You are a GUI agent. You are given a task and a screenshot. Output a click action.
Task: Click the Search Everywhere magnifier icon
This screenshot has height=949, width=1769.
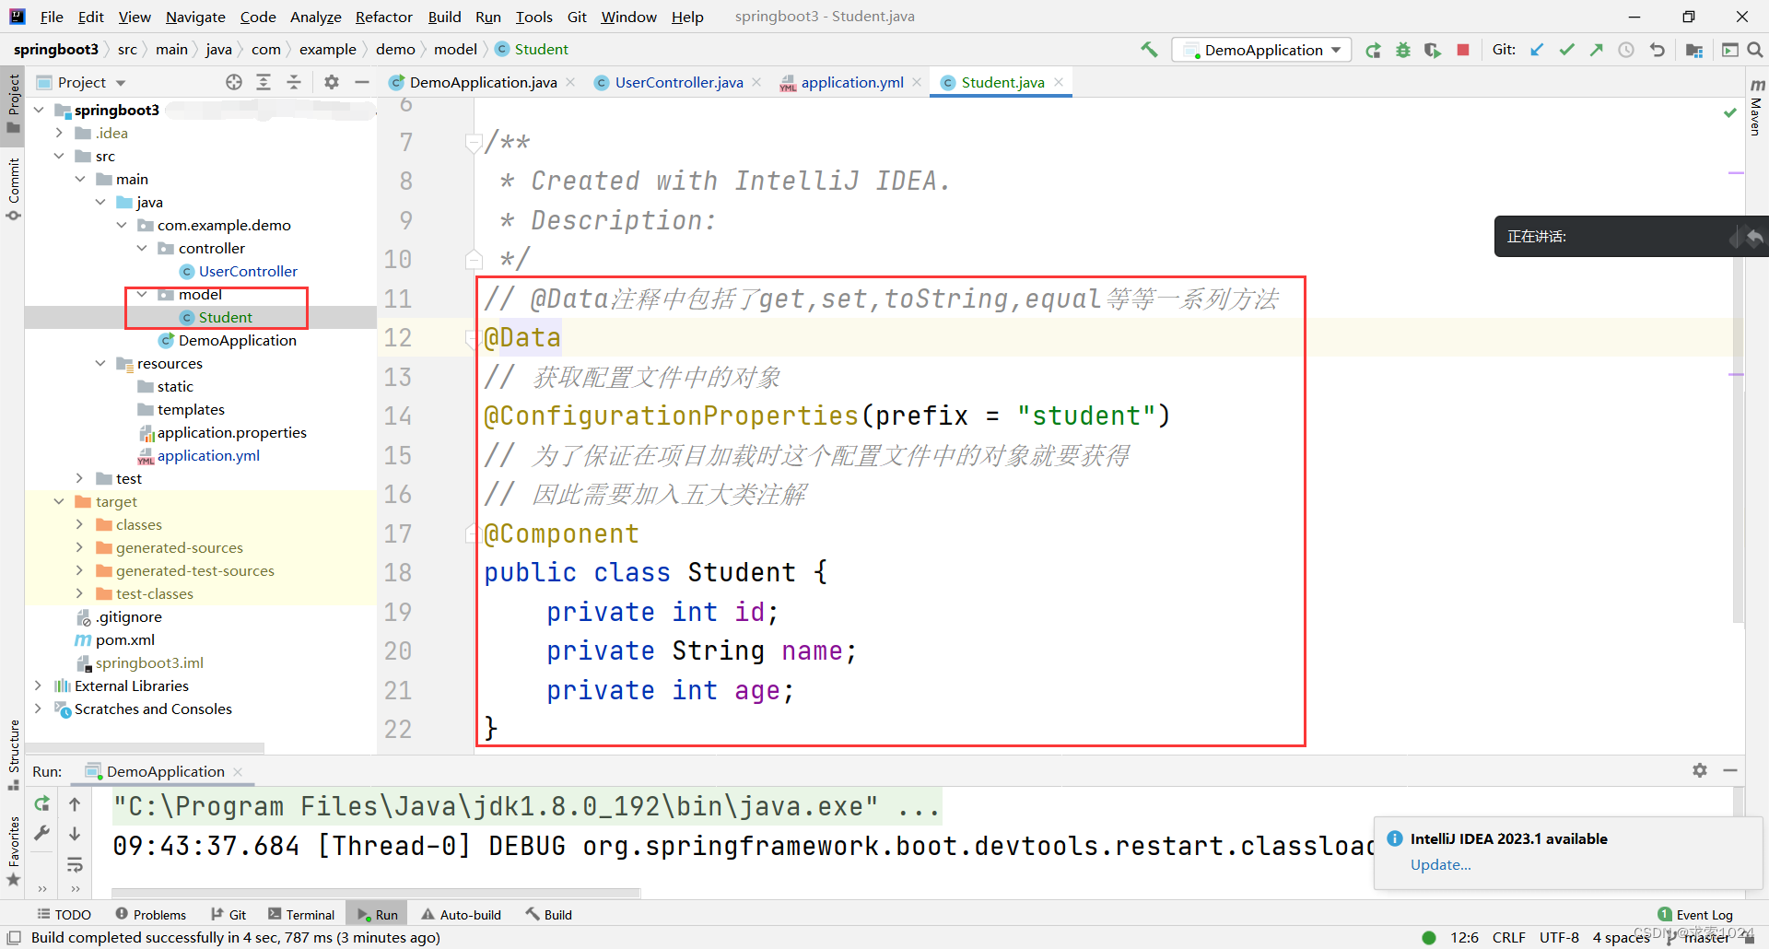click(x=1755, y=50)
